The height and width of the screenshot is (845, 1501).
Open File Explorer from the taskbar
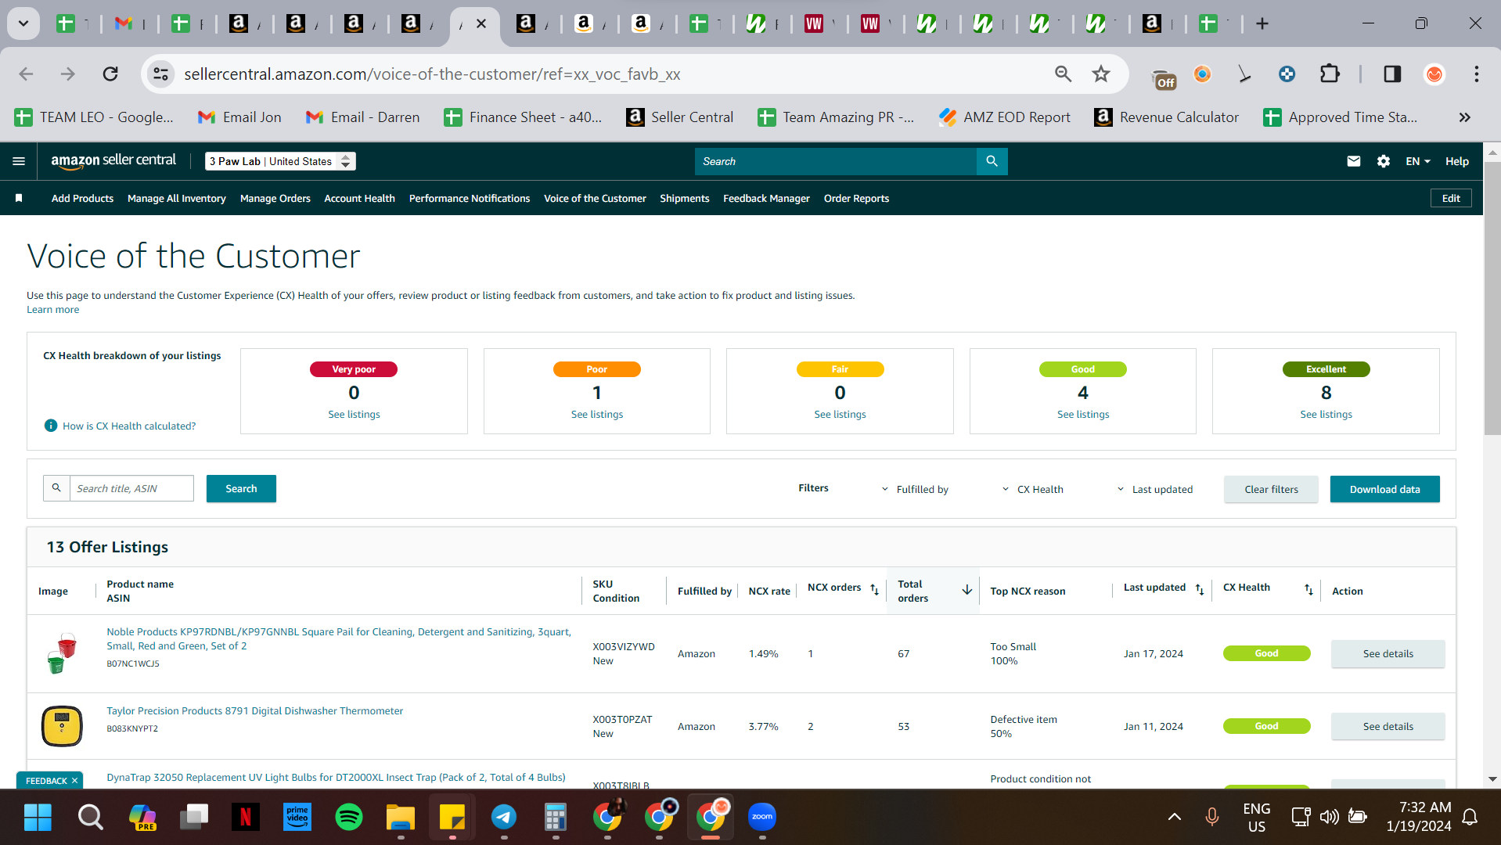click(x=401, y=818)
